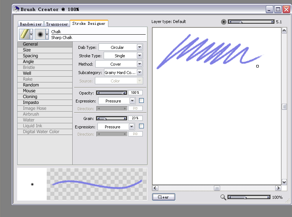Switch to the Transposer tab
Image resolution: width=292 pixels, height=217 pixels.
coord(57,24)
